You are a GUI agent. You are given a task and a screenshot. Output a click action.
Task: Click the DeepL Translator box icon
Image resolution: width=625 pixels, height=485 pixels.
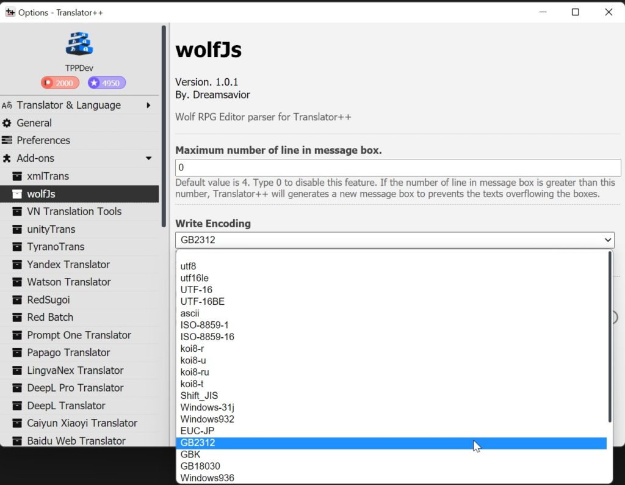17,406
